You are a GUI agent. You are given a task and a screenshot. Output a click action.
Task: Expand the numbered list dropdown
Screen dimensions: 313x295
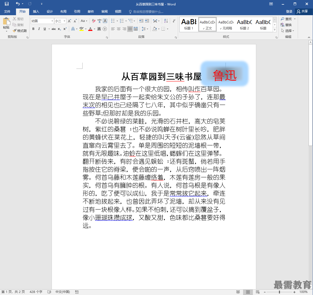point(126,21)
